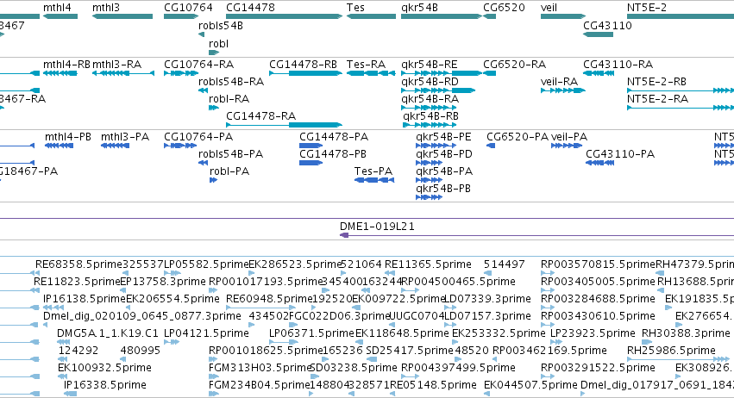Click EST label EK253332.5prime

tap(499, 333)
